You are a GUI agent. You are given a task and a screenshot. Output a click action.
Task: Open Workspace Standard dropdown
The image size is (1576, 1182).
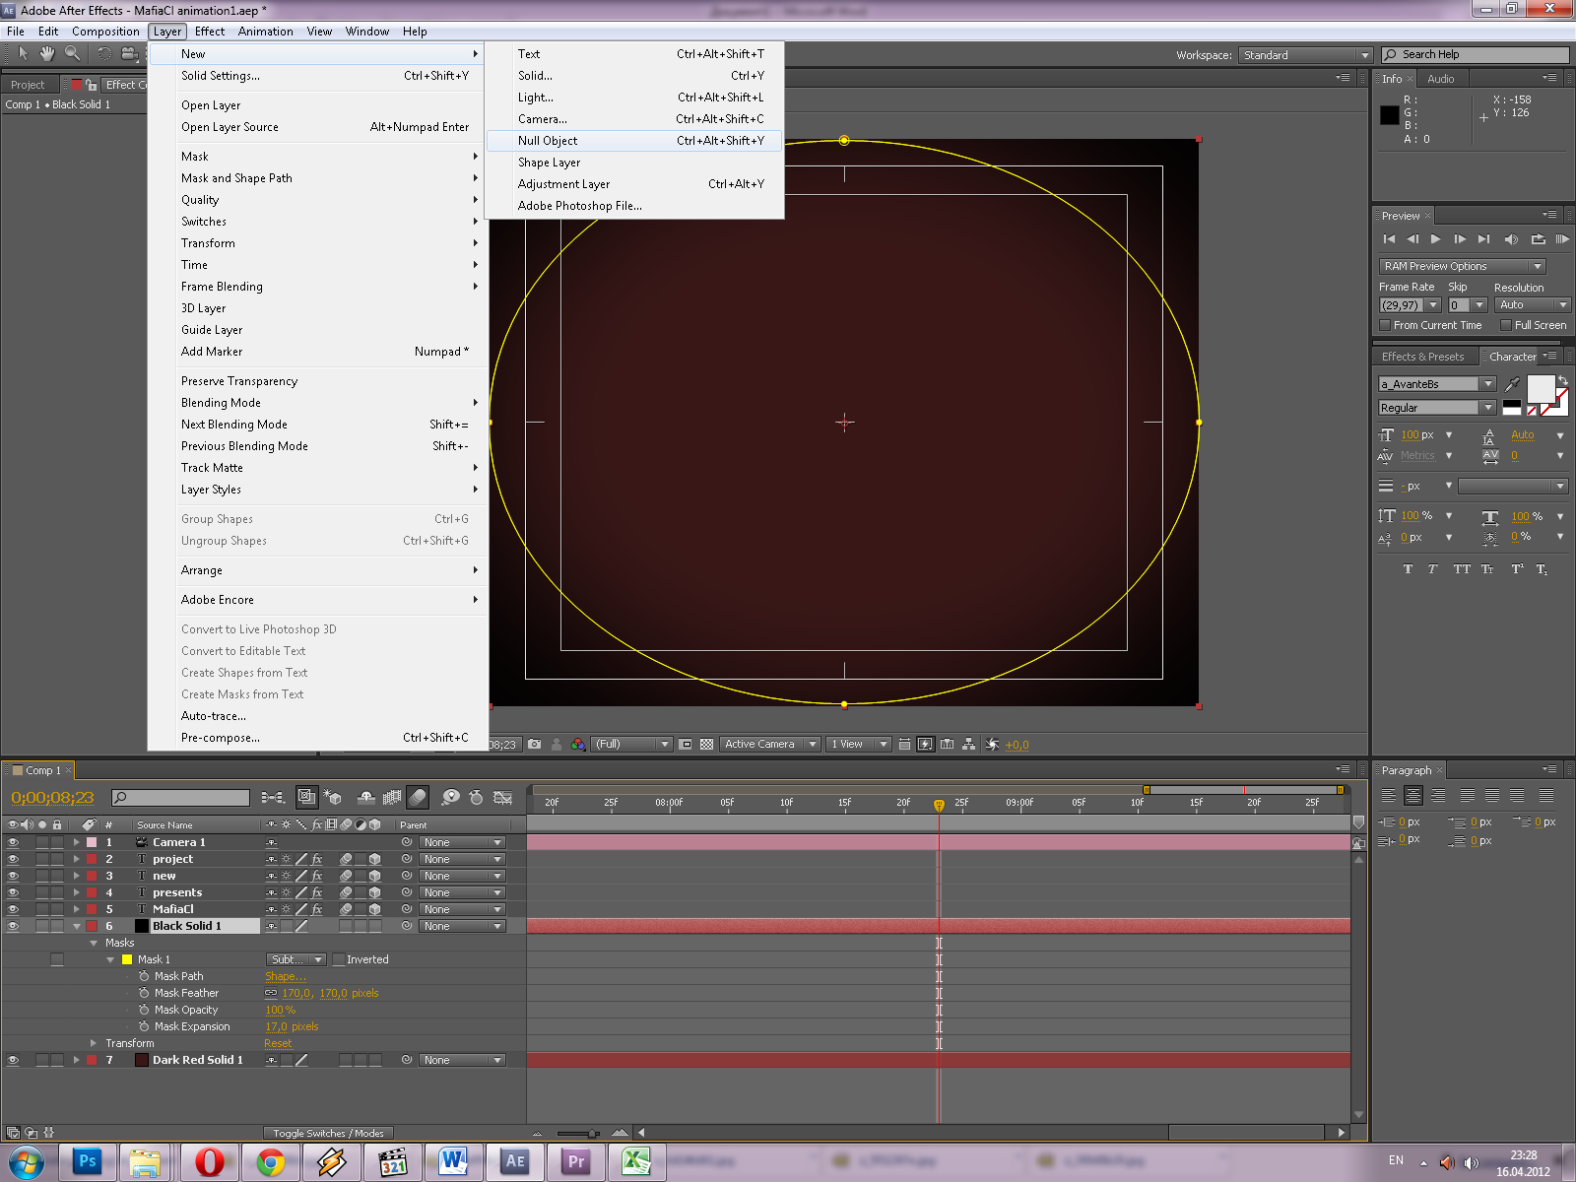pos(1305,55)
